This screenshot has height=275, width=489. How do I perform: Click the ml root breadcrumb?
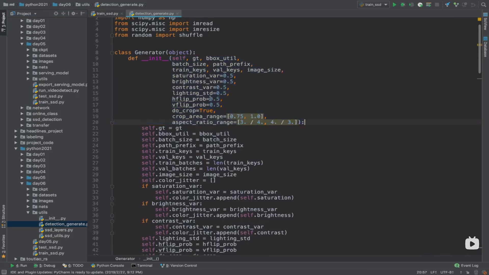click(x=9, y=5)
